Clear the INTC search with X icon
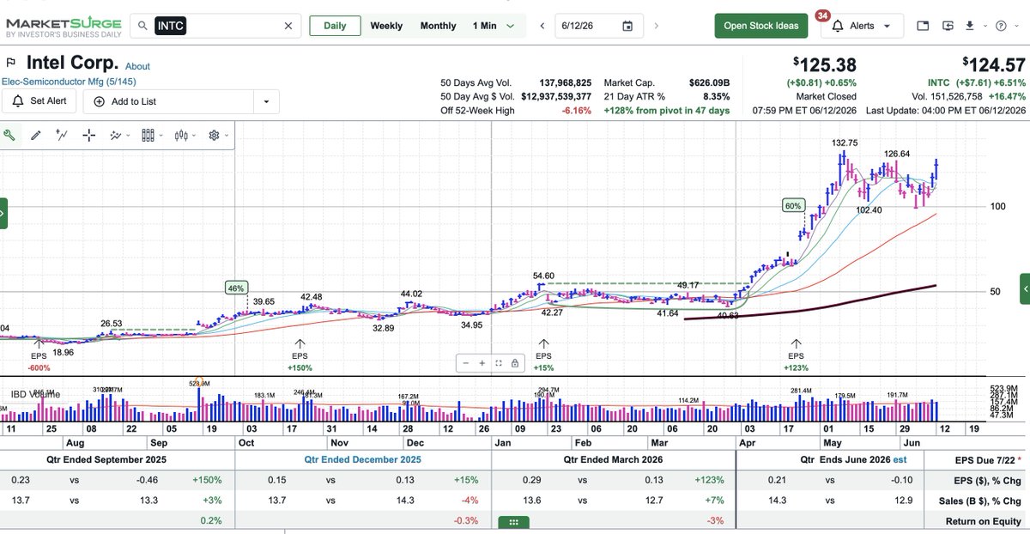The height and width of the screenshot is (534, 1030). tap(289, 26)
